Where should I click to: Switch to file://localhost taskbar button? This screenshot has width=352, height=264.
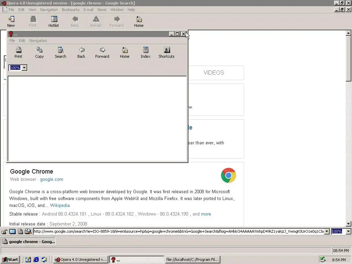click(192, 260)
